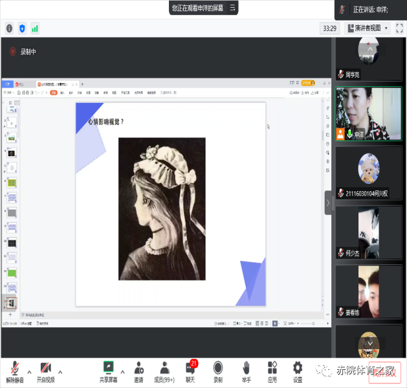Open the blue security shield icon
Screen dimensions: 407x388
(22, 29)
